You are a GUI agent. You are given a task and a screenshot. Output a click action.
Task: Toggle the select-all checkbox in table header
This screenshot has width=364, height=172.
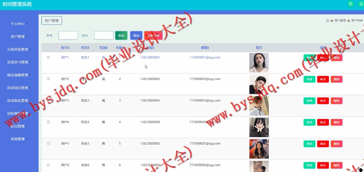(x=48, y=48)
